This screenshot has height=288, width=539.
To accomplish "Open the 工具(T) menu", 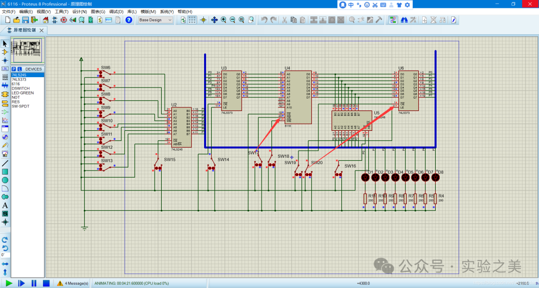I will click(x=61, y=11).
